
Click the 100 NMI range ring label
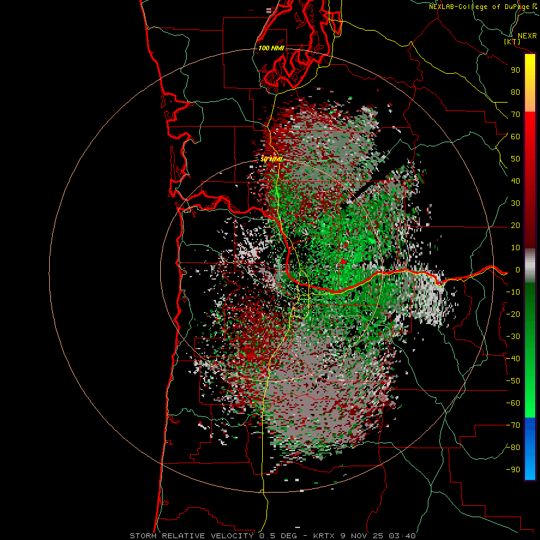click(x=271, y=48)
